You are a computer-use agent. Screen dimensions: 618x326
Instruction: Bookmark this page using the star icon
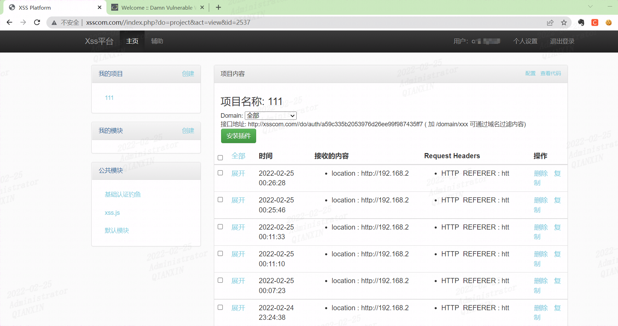(x=564, y=22)
